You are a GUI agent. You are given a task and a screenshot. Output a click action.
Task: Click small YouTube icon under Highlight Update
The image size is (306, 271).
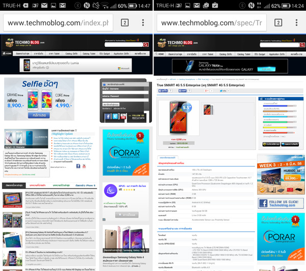pyautogui.click(x=84, y=166)
